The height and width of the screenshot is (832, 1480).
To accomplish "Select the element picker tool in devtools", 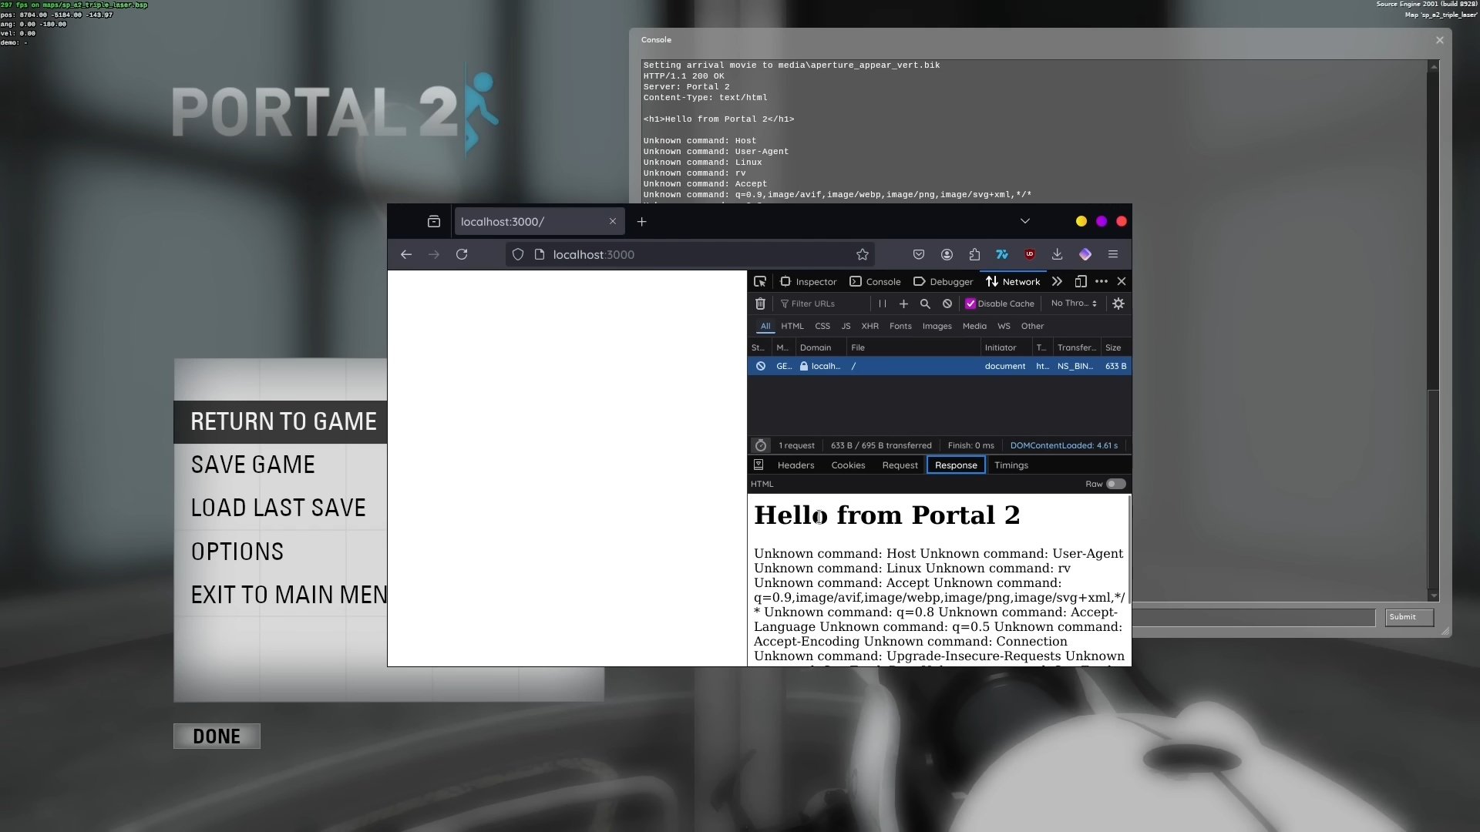I will [x=760, y=281].
